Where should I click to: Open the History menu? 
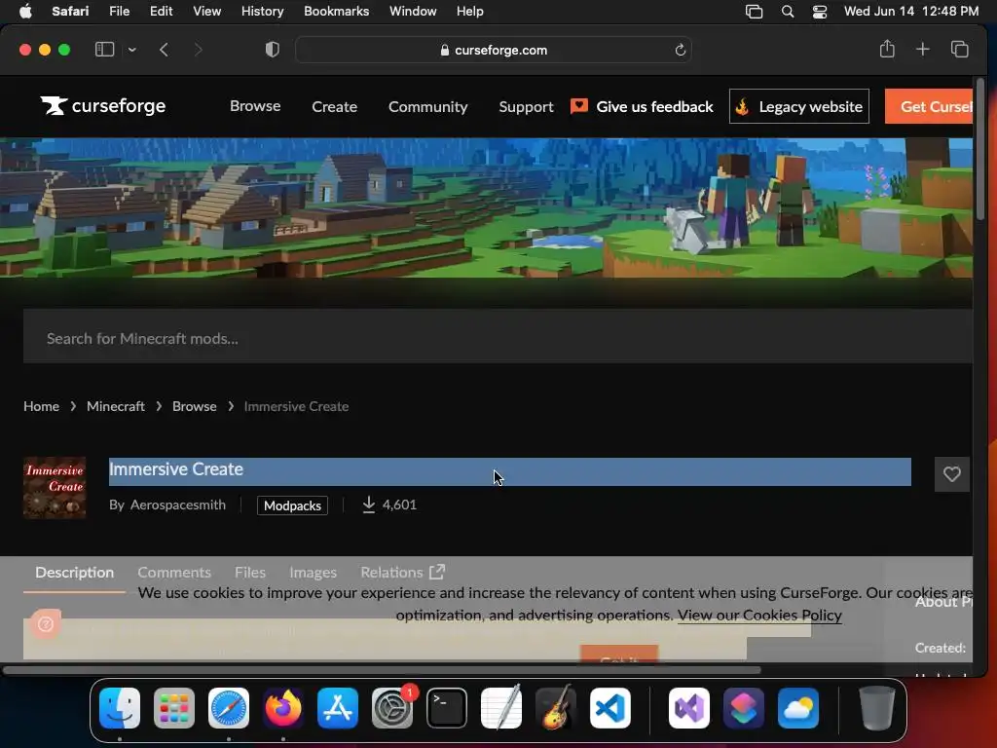click(262, 12)
